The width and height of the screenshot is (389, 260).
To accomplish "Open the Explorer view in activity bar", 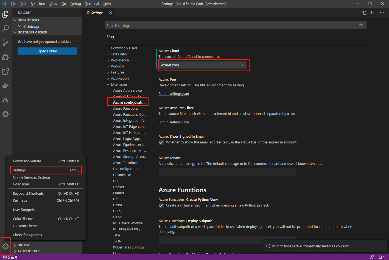I will (5, 14).
